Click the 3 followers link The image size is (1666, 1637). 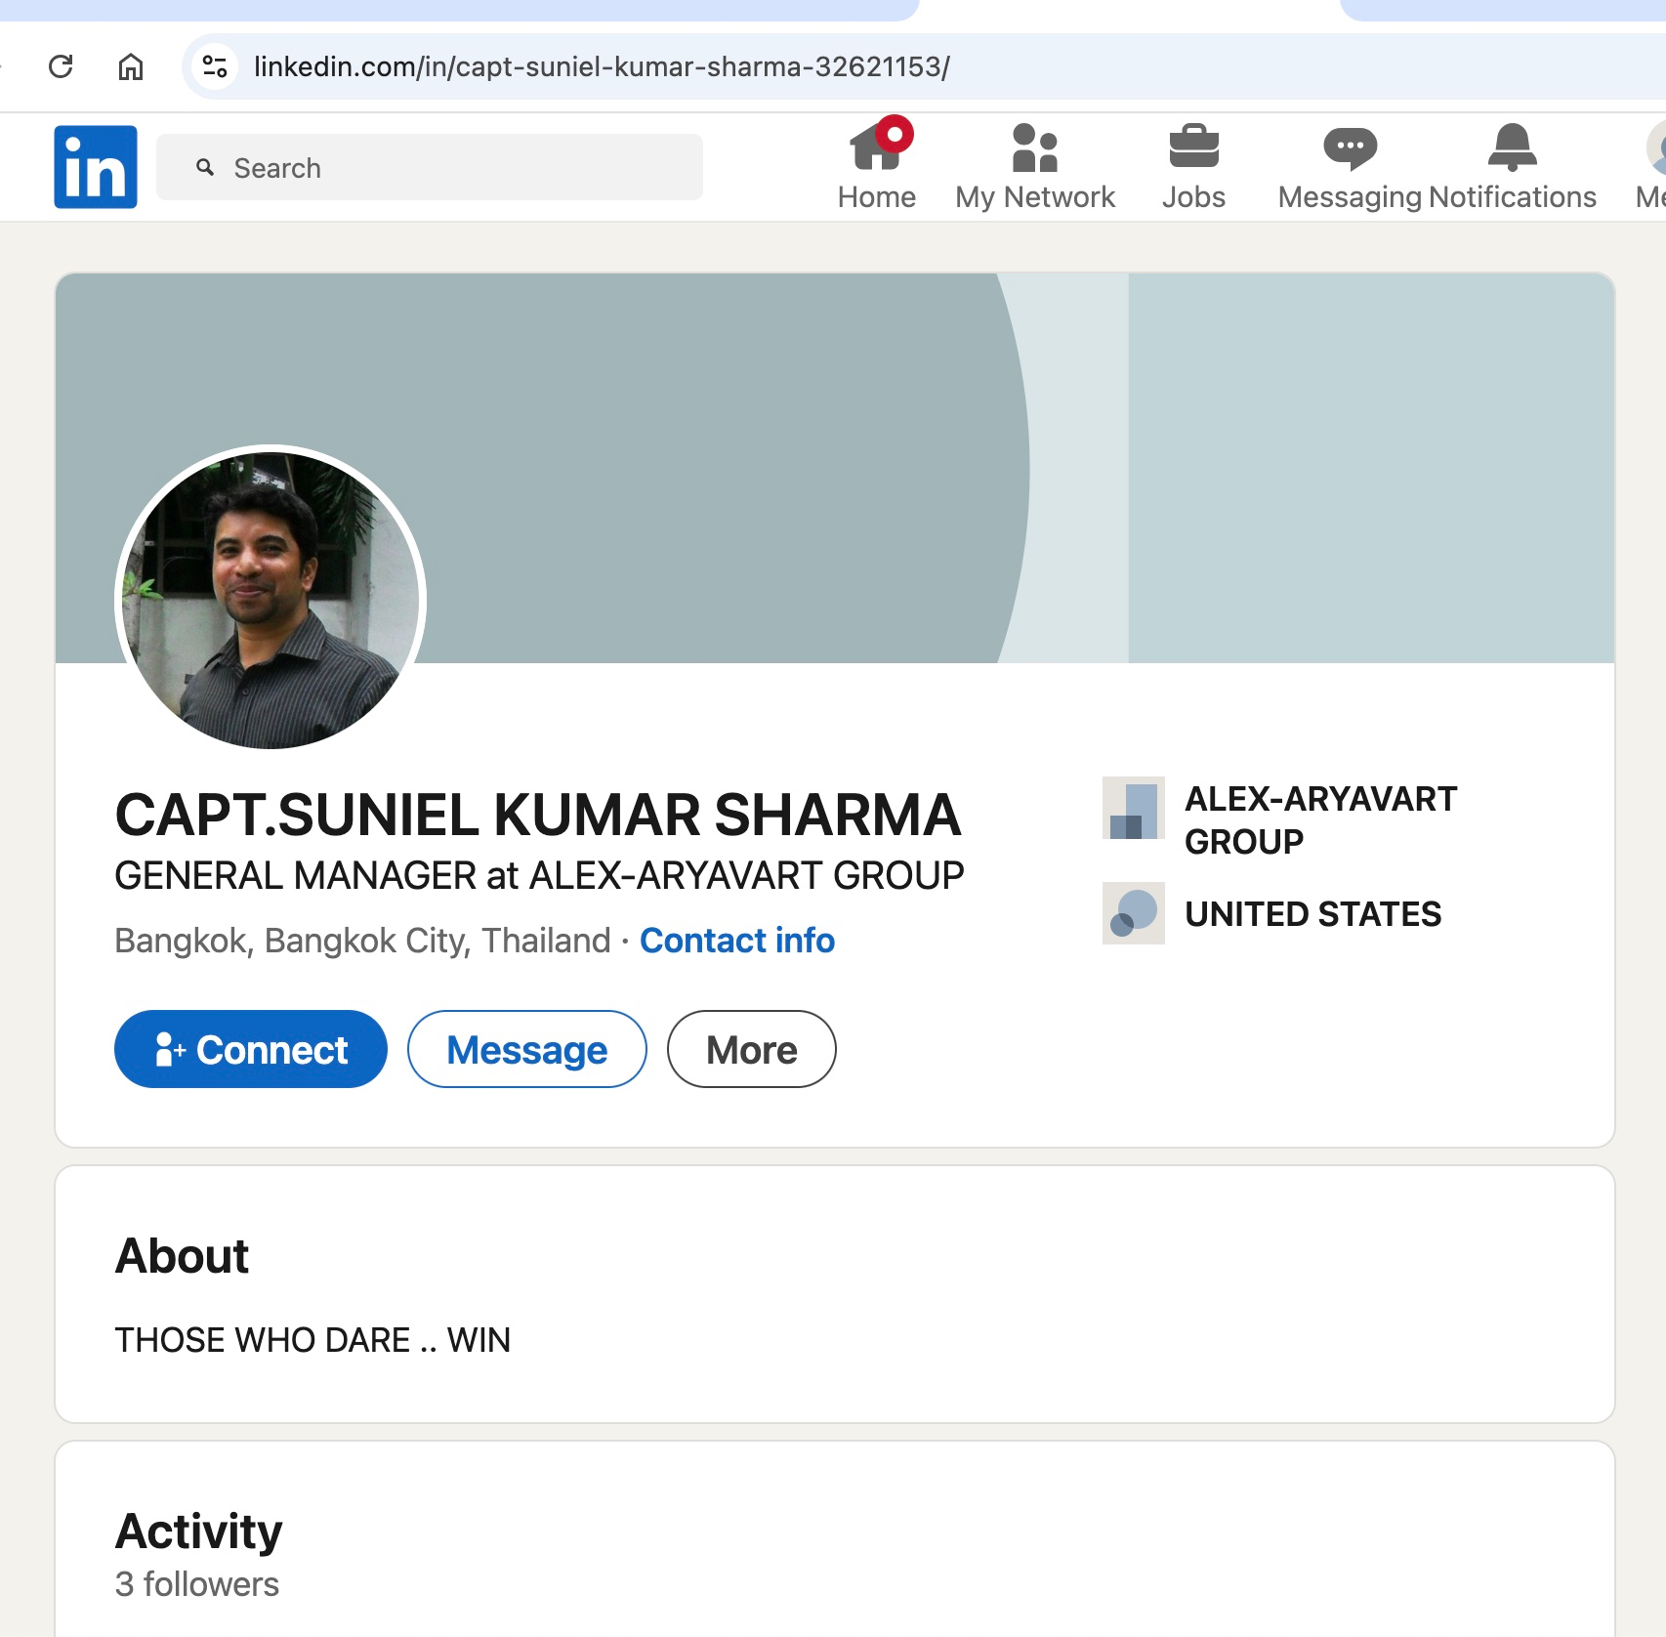pos(197,1584)
